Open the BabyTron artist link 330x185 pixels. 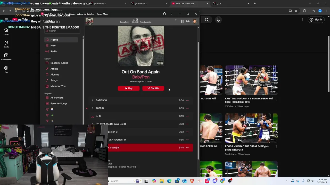tap(141, 77)
